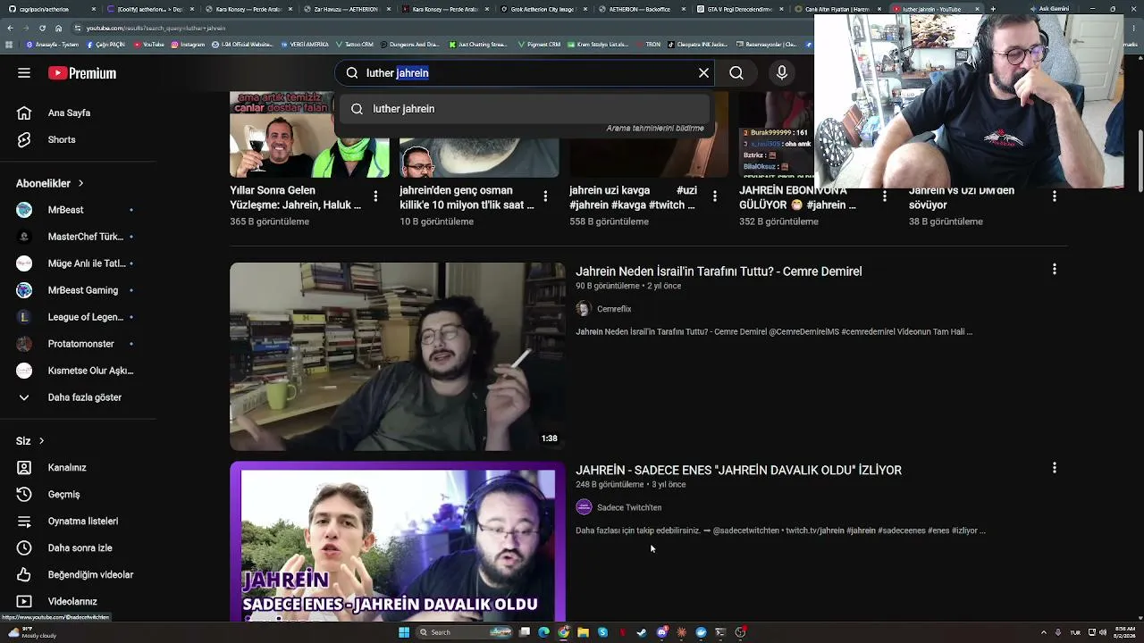This screenshot has width=1144, height=643.
Task: Visit the Cemreflix channel name link
Action: click(x=614, y=309)
